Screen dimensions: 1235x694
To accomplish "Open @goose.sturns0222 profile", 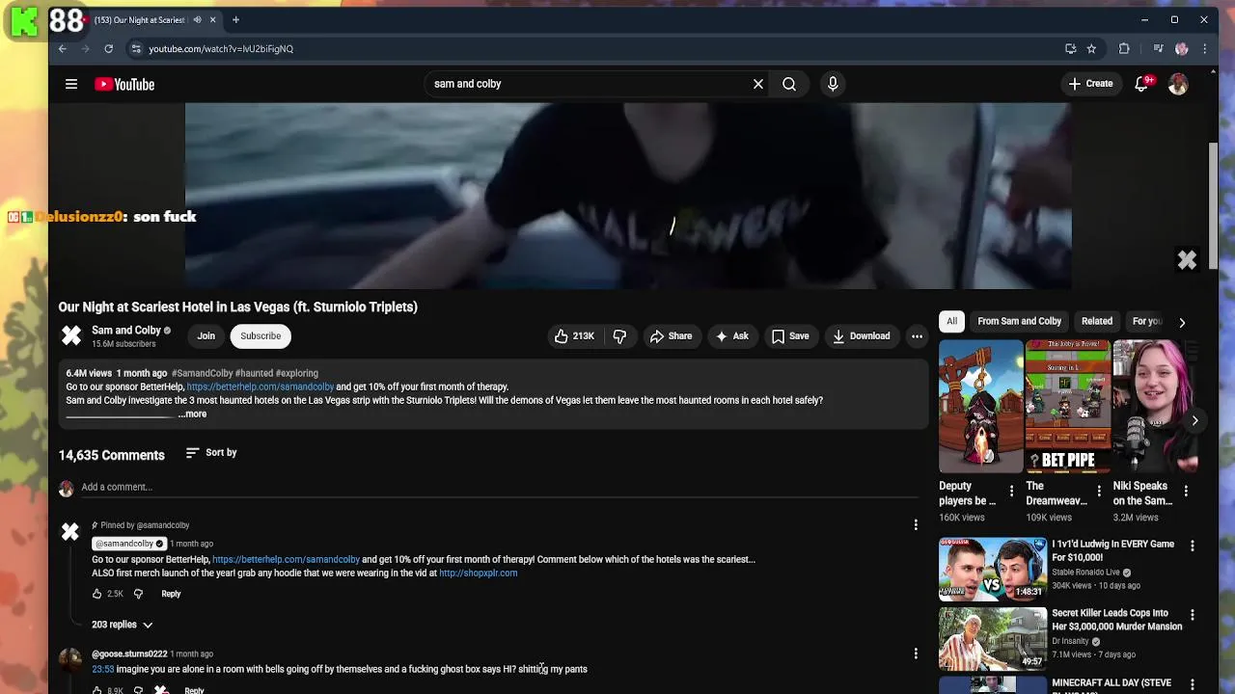I will [129, 654].
